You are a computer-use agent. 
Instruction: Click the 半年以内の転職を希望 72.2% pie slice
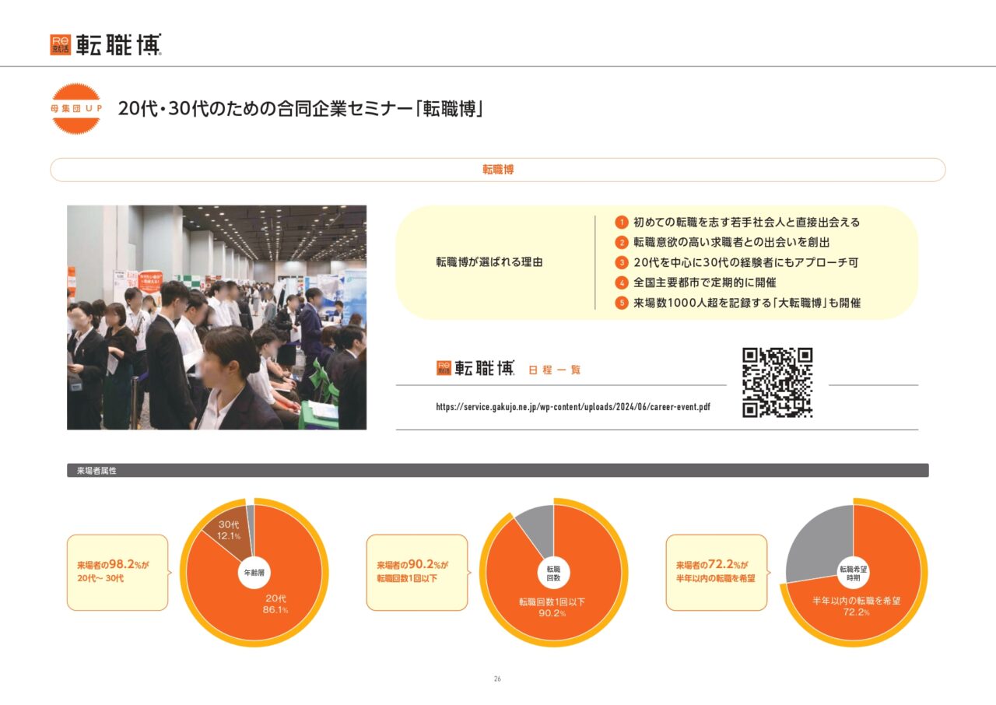point(856,606)
